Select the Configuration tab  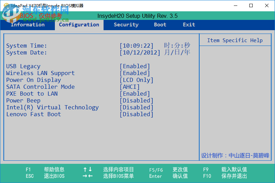[79, 25]
